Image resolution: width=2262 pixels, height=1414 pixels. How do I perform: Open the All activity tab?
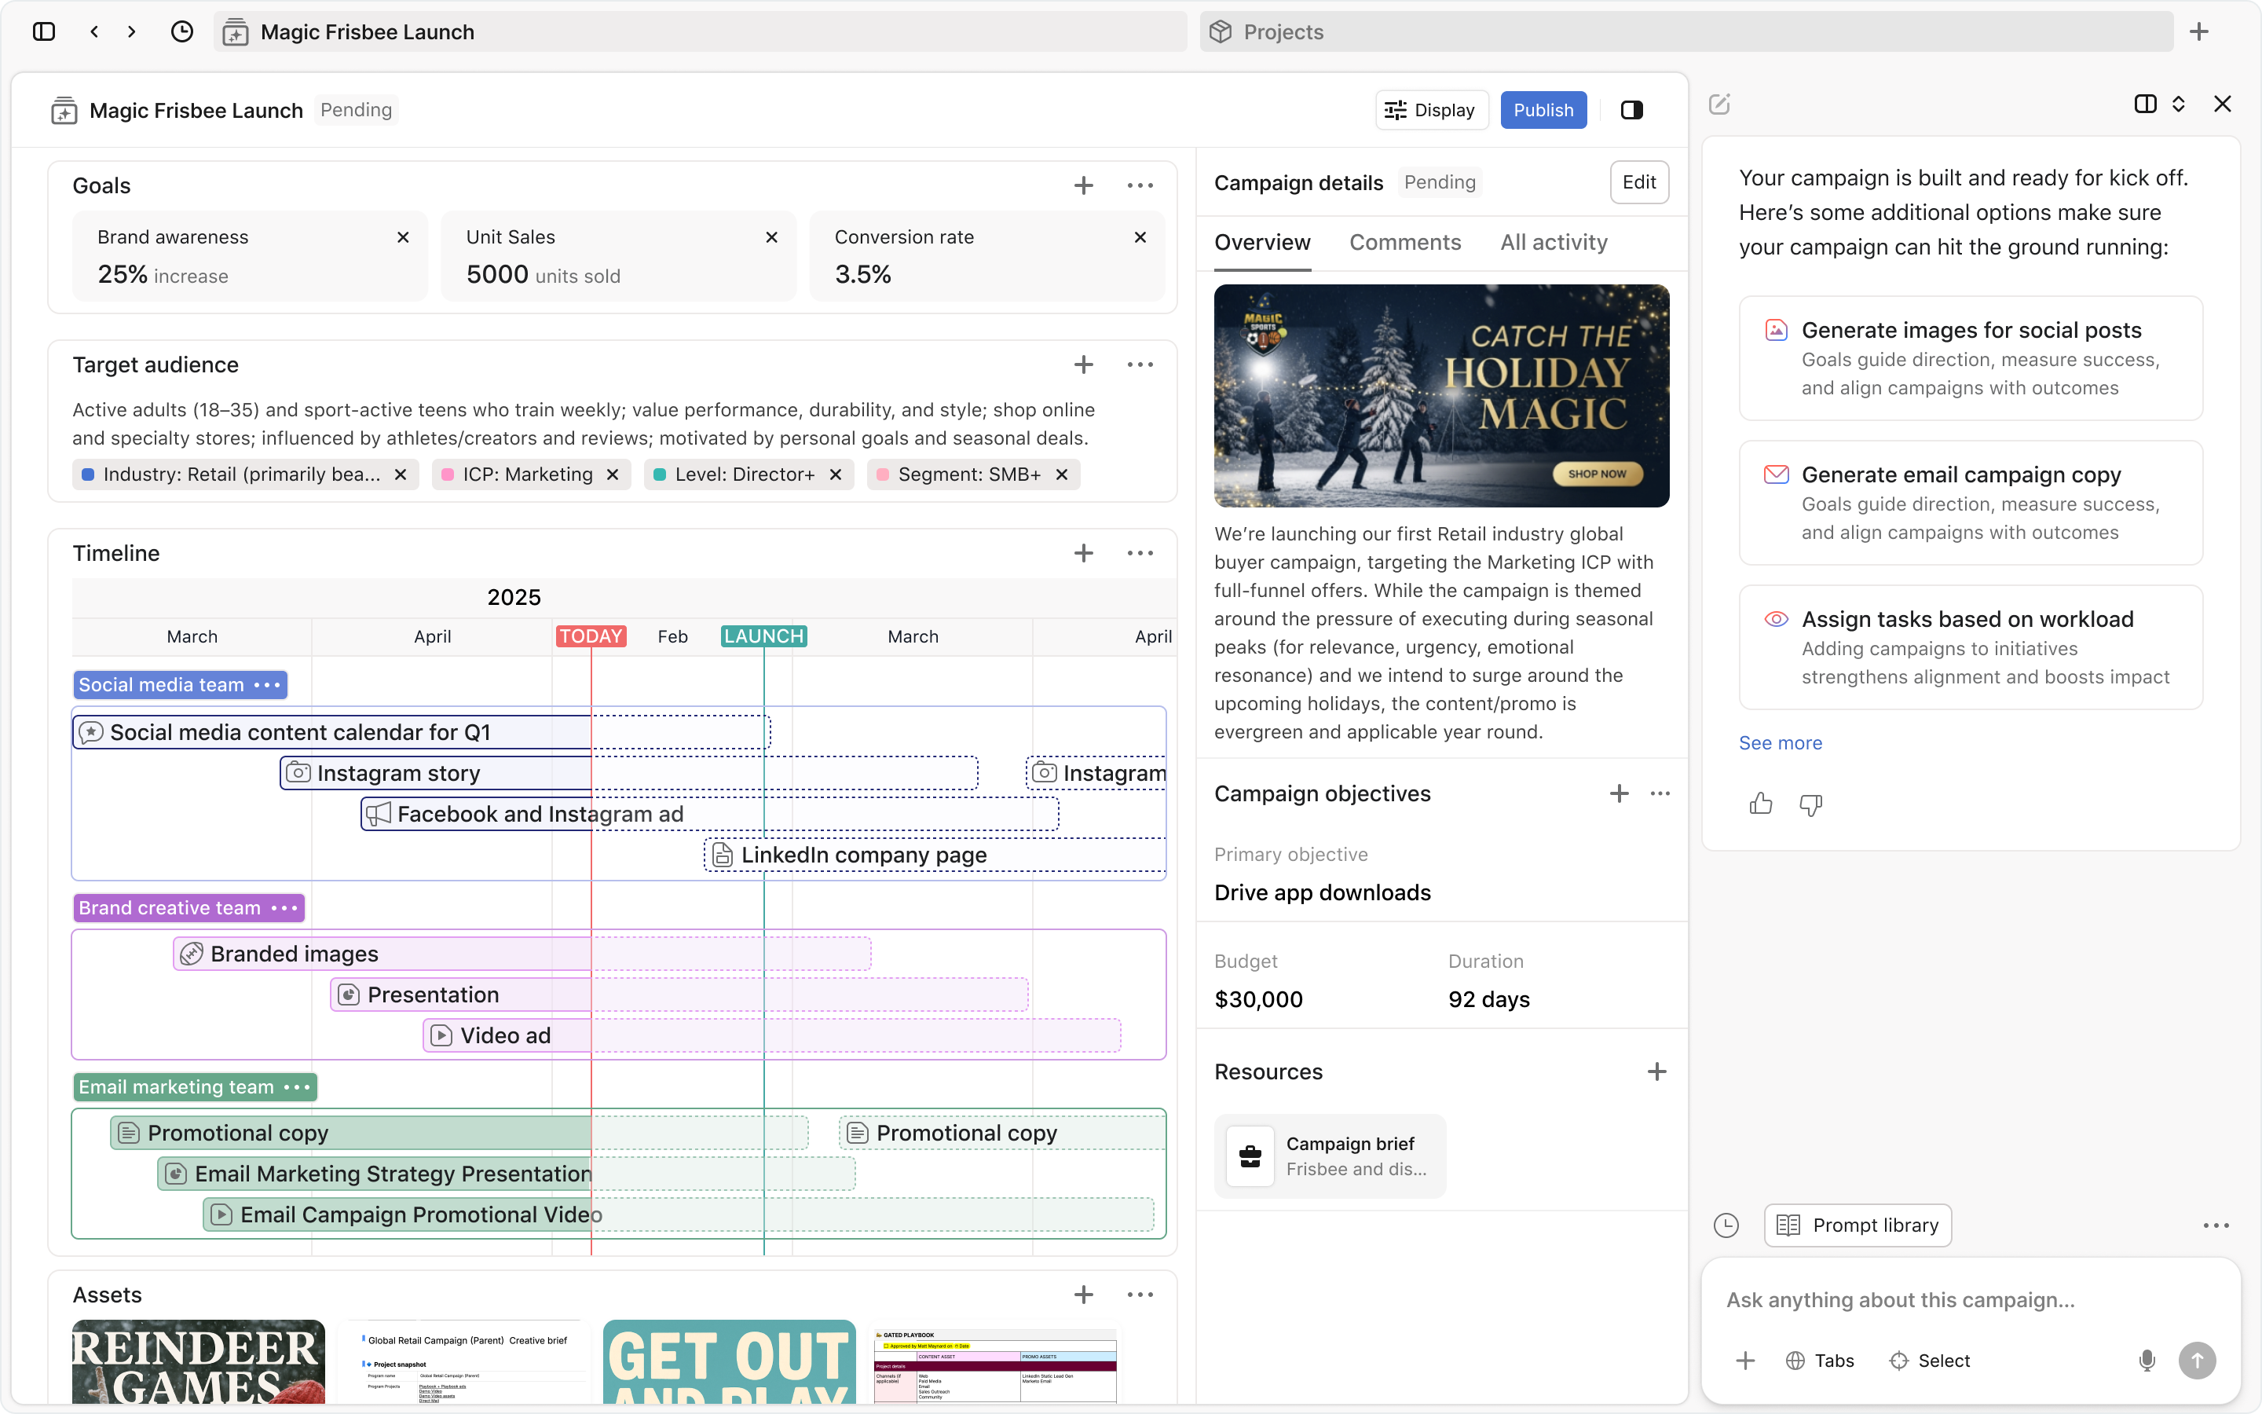(1554, 242)
